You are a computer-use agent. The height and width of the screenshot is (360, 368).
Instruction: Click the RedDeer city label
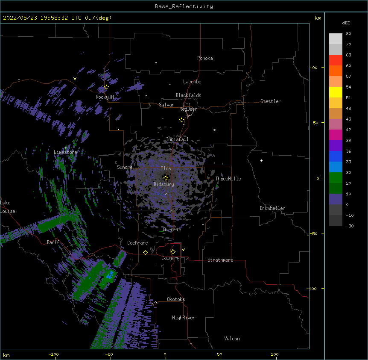188,109
